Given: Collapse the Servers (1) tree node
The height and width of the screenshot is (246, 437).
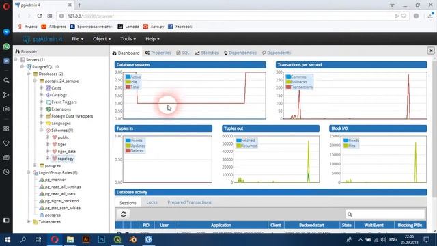Looking at the screenshot, I should (16, 59).
